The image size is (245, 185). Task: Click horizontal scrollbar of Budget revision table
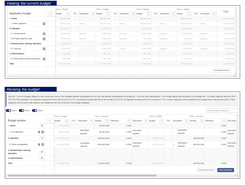82,175
